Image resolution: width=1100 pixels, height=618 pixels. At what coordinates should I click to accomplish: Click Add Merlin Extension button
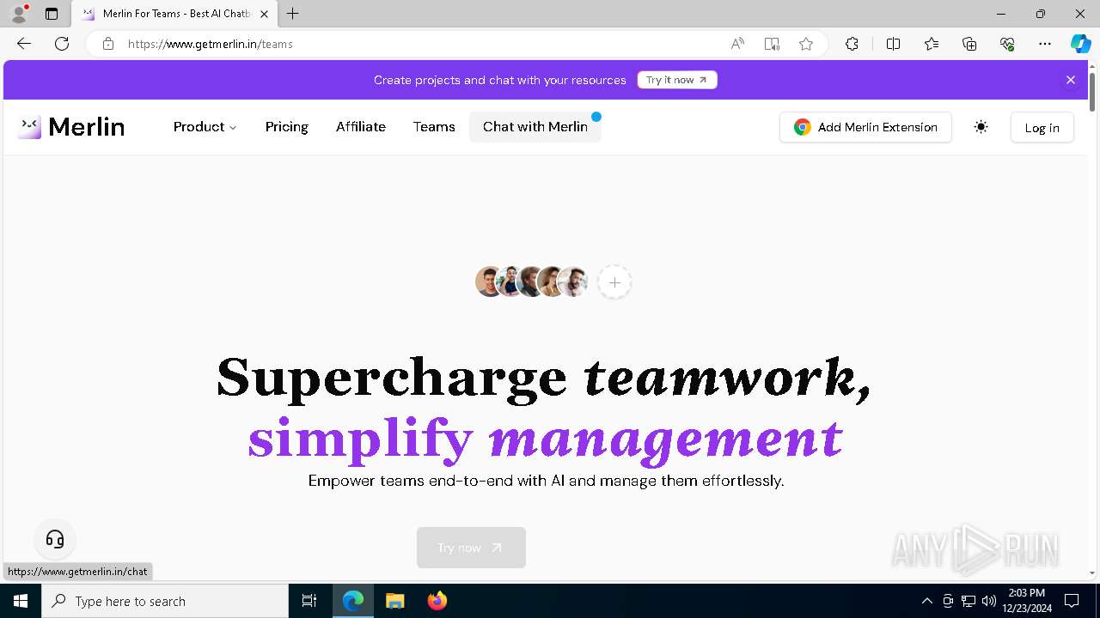coord(865,127)
